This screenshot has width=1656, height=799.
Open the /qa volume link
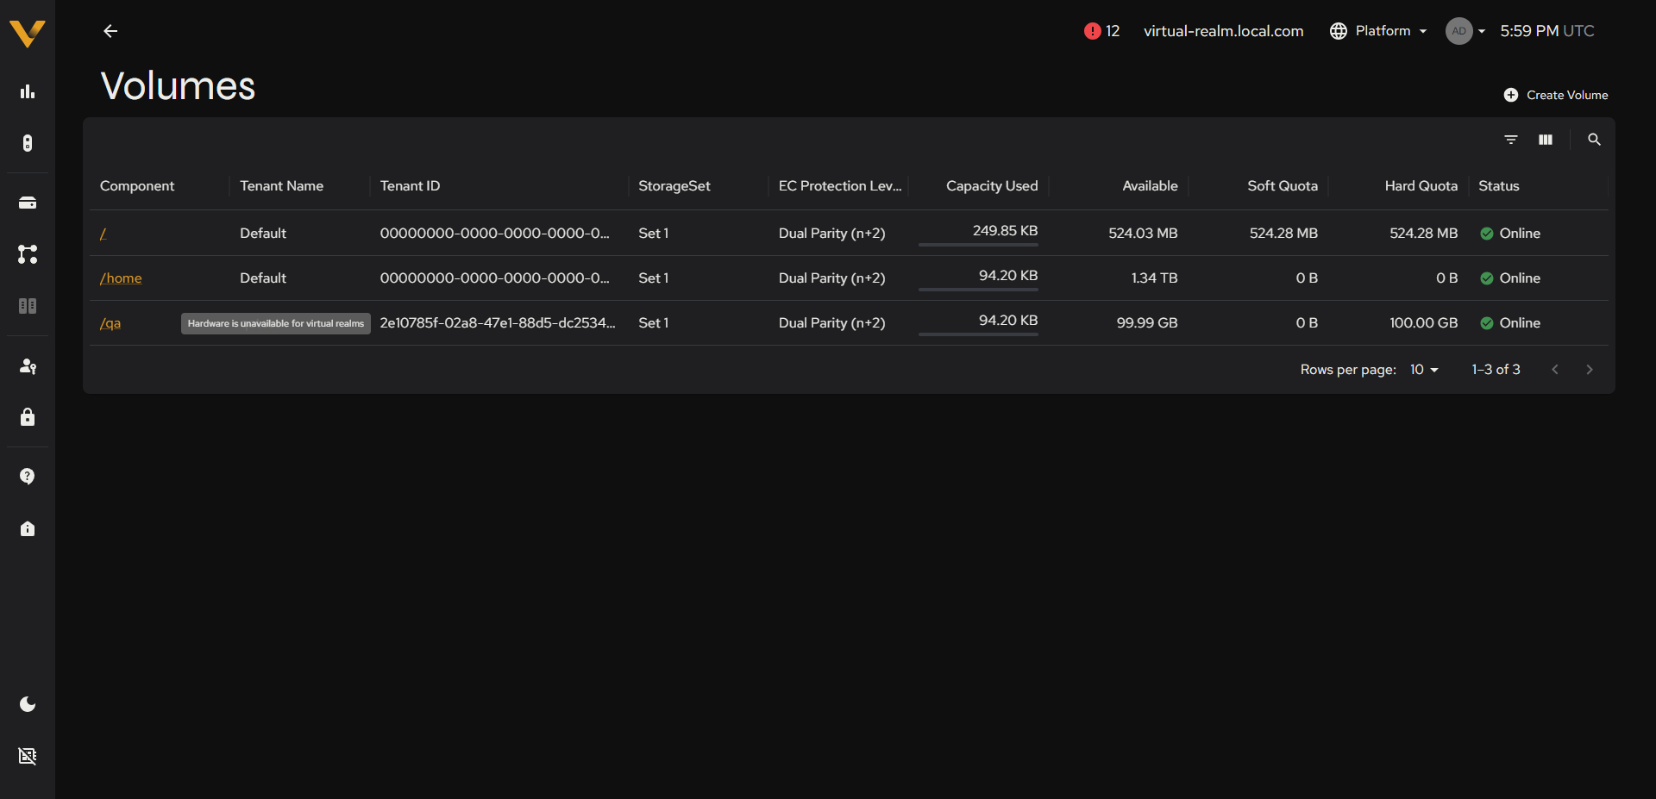tap(110, 323)
